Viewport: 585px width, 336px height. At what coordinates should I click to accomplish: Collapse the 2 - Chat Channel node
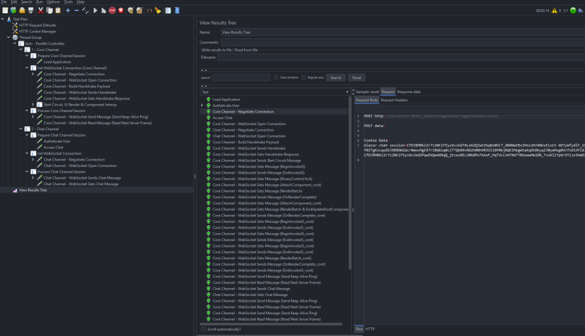[21, 129]
